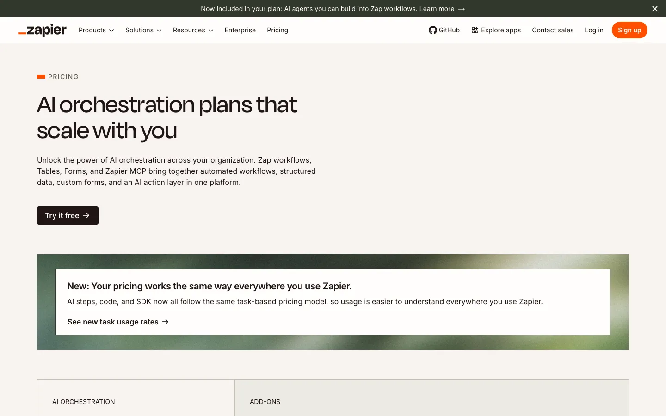
Task: Click the 'New: Your pricing works the same way' headline
Action: 210,286
